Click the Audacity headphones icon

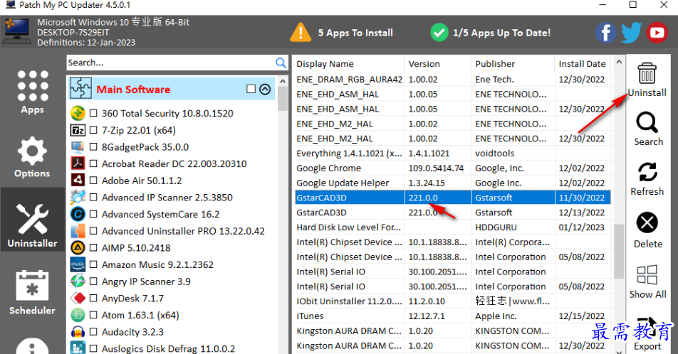[78, 332]
